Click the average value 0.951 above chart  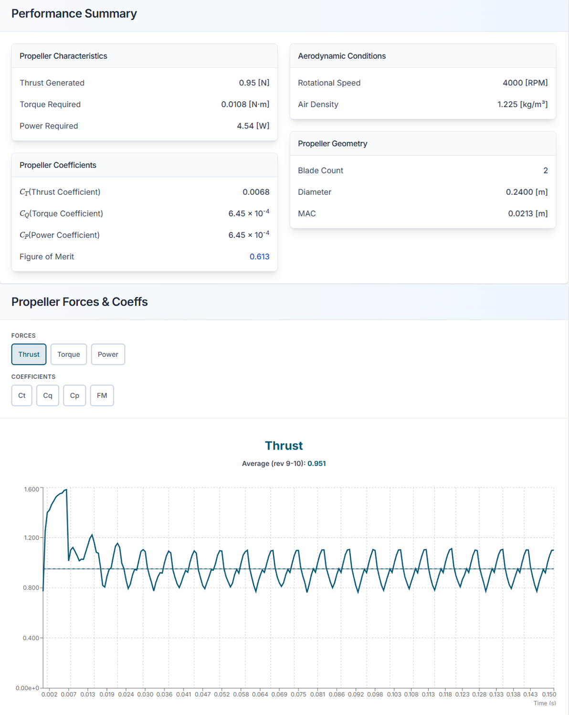click(x=316, y=464)
